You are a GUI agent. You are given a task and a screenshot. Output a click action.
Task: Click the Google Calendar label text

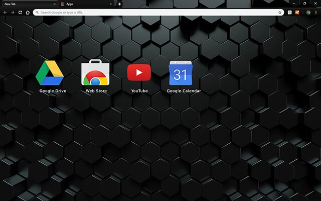184,91
